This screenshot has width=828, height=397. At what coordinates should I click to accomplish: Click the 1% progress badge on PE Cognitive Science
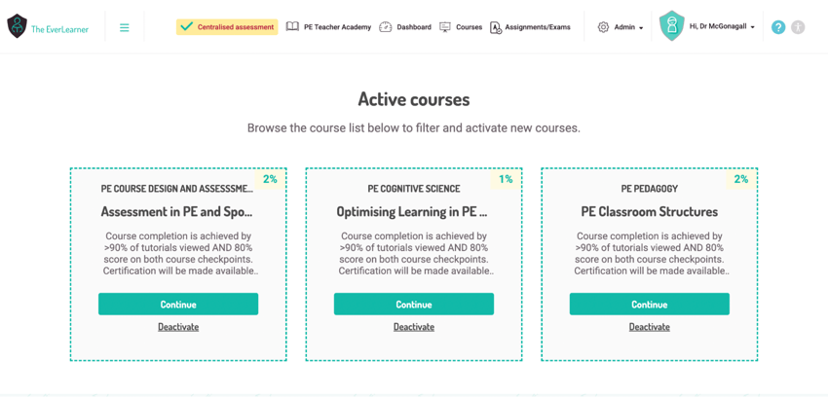506,179
